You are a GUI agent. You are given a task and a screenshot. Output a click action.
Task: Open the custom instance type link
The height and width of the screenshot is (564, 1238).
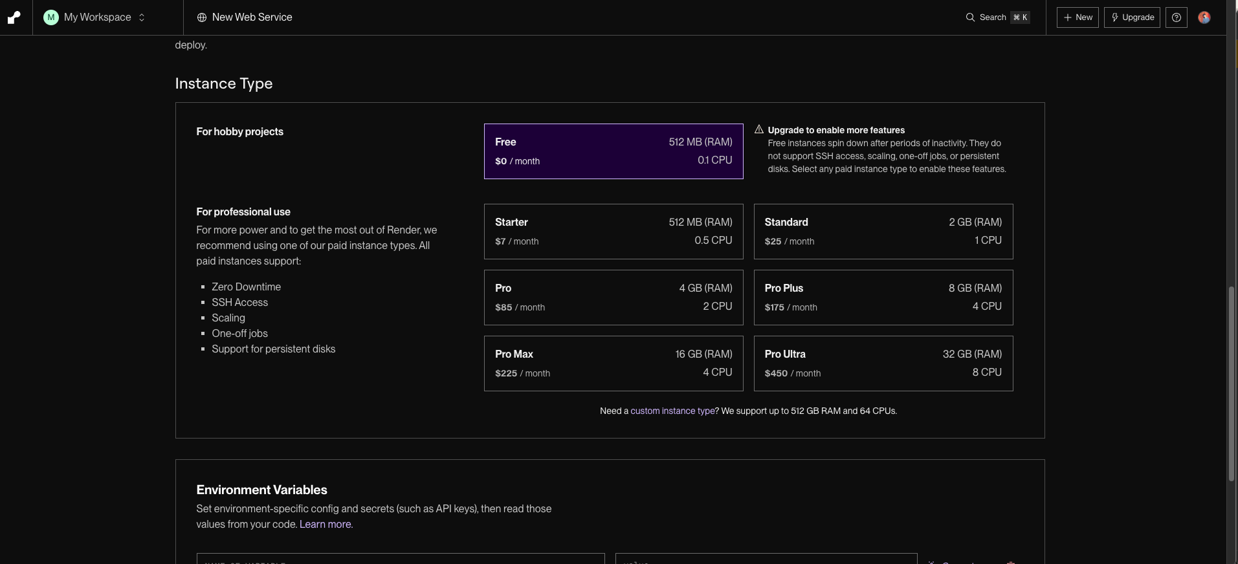(672, 411)
